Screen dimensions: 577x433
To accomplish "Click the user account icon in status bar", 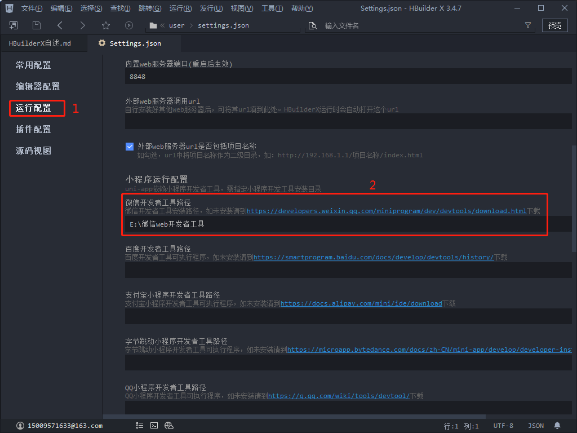I will pyautogui.click(x=20, y=426).
